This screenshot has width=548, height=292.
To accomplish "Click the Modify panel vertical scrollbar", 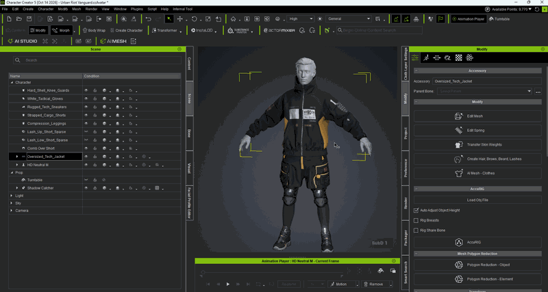I will point(547,111).
